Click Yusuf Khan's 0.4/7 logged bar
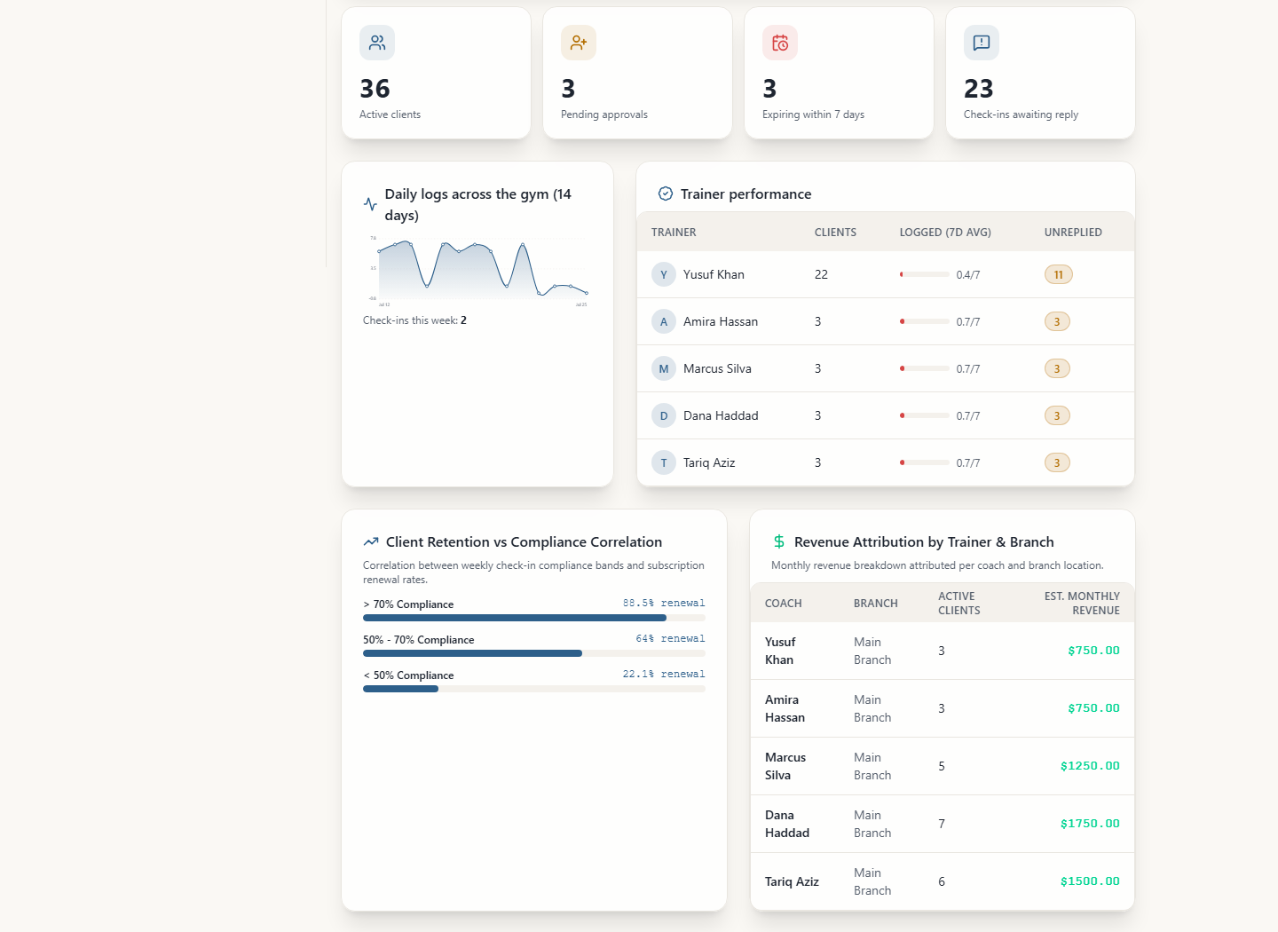The width and height of the screenshot is (1278, 932). pos(925,274)
